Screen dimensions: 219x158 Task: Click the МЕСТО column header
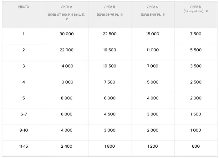23,7
